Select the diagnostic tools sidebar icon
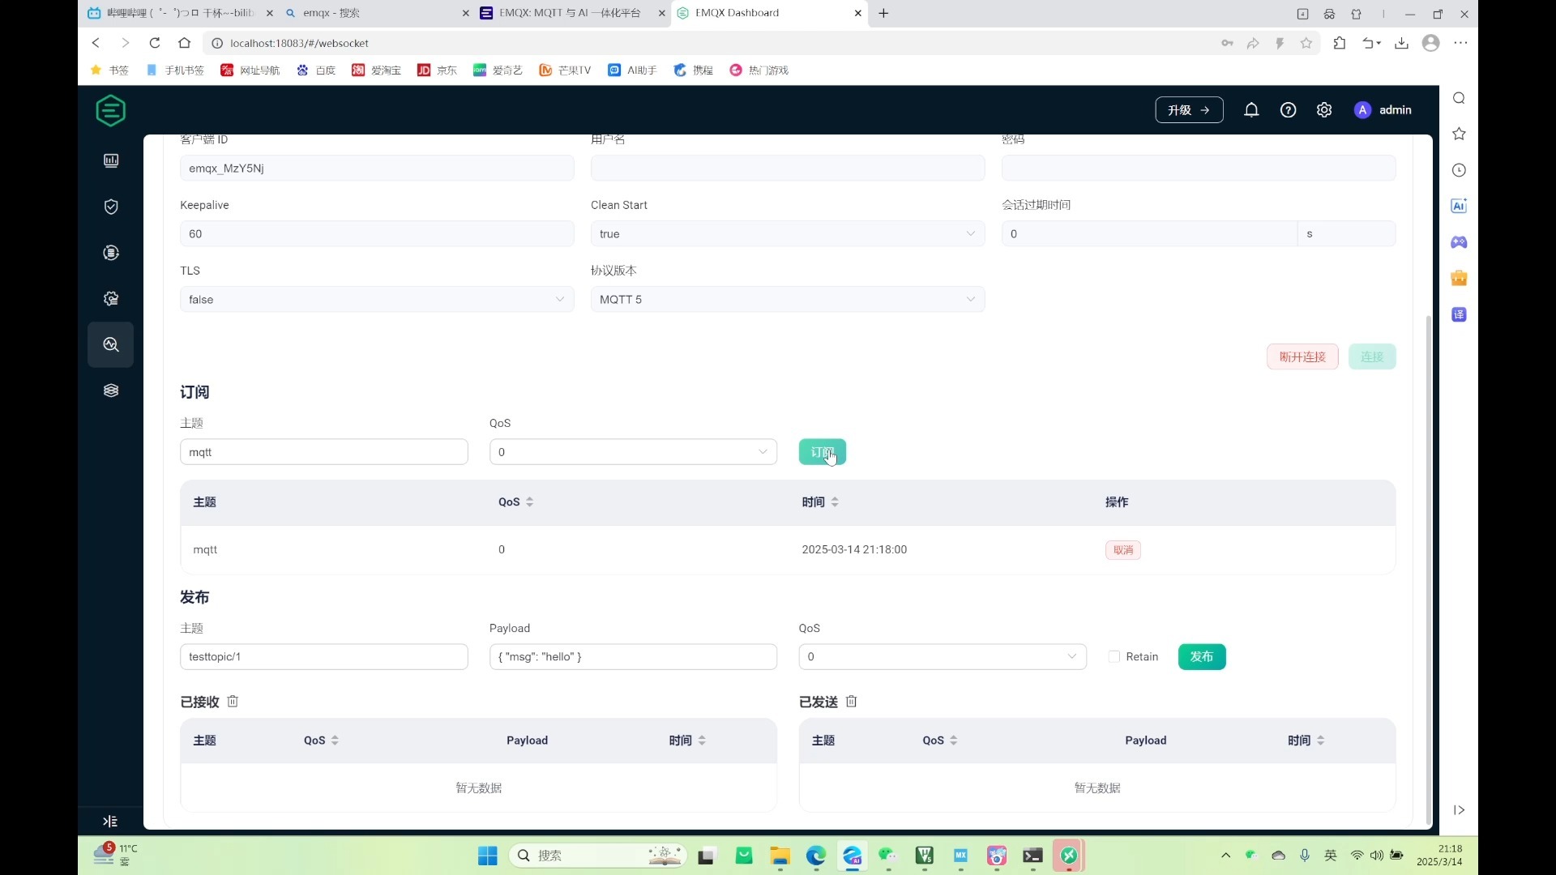Screen dimensions: 1556x875 pos(111,344)
